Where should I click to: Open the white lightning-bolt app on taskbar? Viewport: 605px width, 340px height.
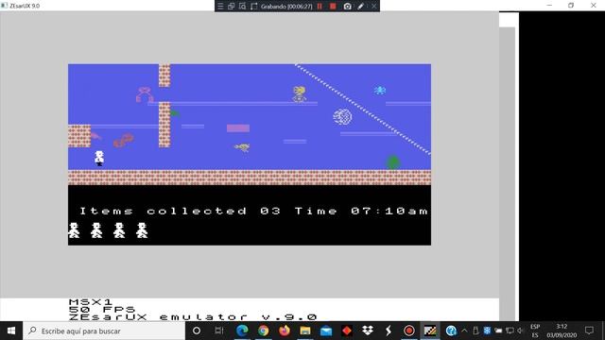389,331
